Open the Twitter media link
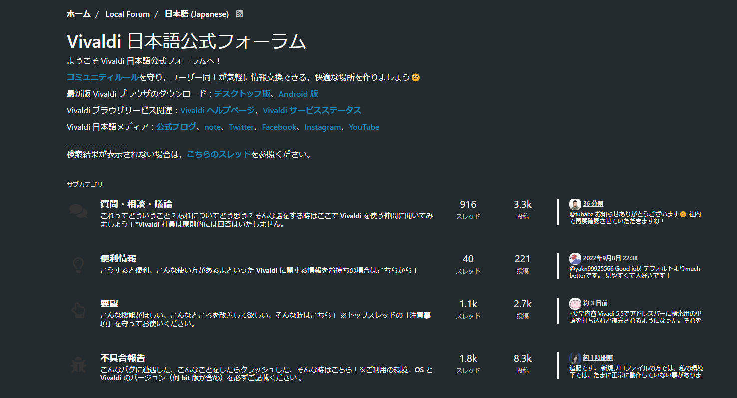Viewport: 737px width, 398px height. [x=241, y=127]
